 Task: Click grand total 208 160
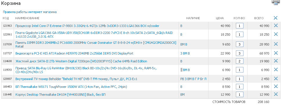coord(263,102)
